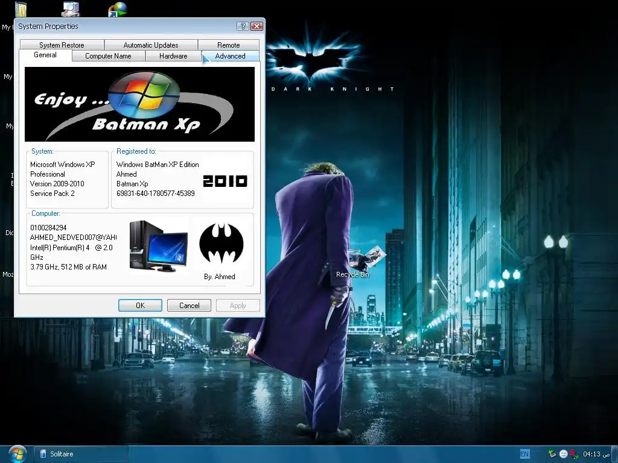The height and width of the screenshot is (463, 618).
Task: Select the Remote tab
Action: (x=229, y=45)
